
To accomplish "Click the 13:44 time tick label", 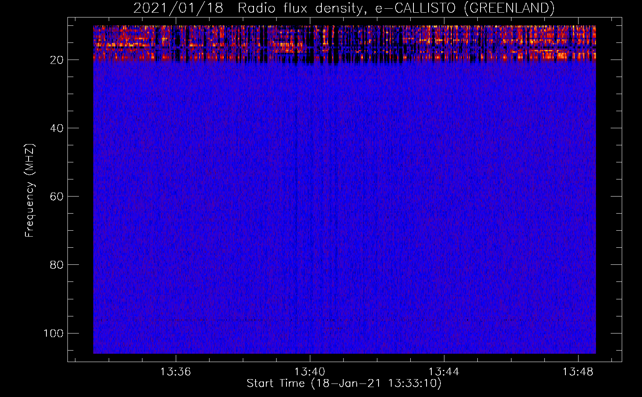I will (444, 372).
